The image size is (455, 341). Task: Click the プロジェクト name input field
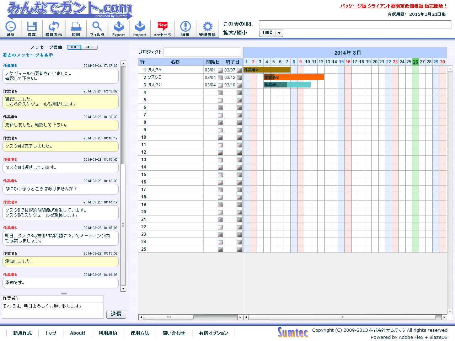click(x=202, y=52)
